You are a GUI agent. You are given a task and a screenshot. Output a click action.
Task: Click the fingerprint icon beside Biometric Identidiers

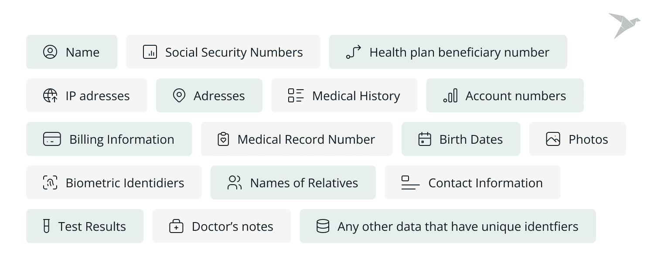[x=50, y=183]
